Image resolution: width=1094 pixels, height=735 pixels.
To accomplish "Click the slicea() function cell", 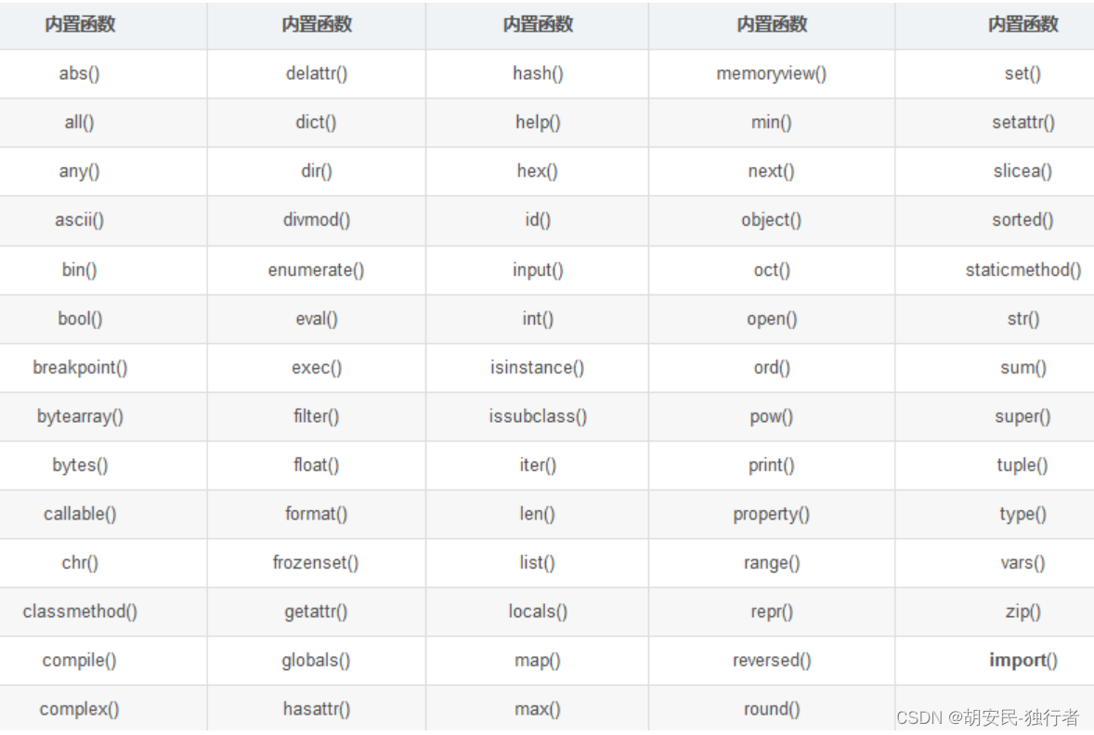I will click(1022, 171).
